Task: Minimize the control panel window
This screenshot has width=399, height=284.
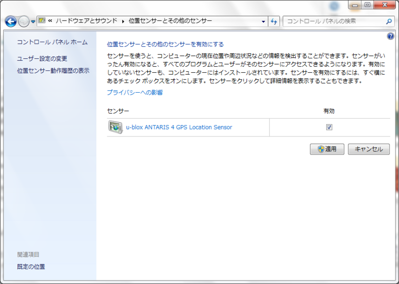Action: (x=355, y=5)
